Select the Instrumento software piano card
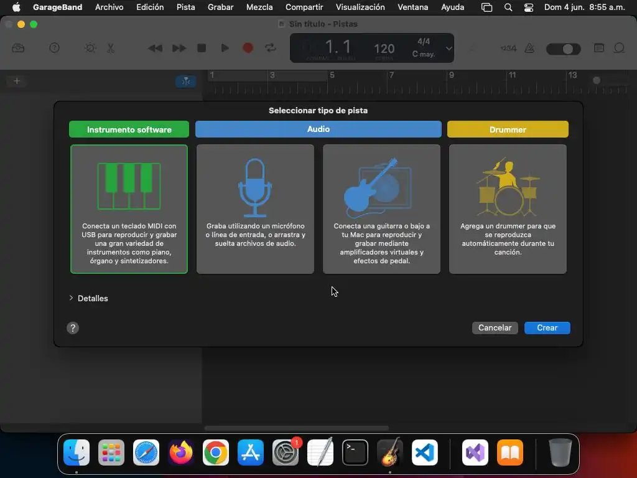637x478 pixels. click(x=129, y=209)
